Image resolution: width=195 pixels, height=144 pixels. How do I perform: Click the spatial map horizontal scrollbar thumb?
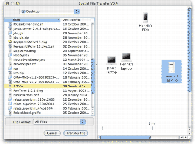(125, 137)
